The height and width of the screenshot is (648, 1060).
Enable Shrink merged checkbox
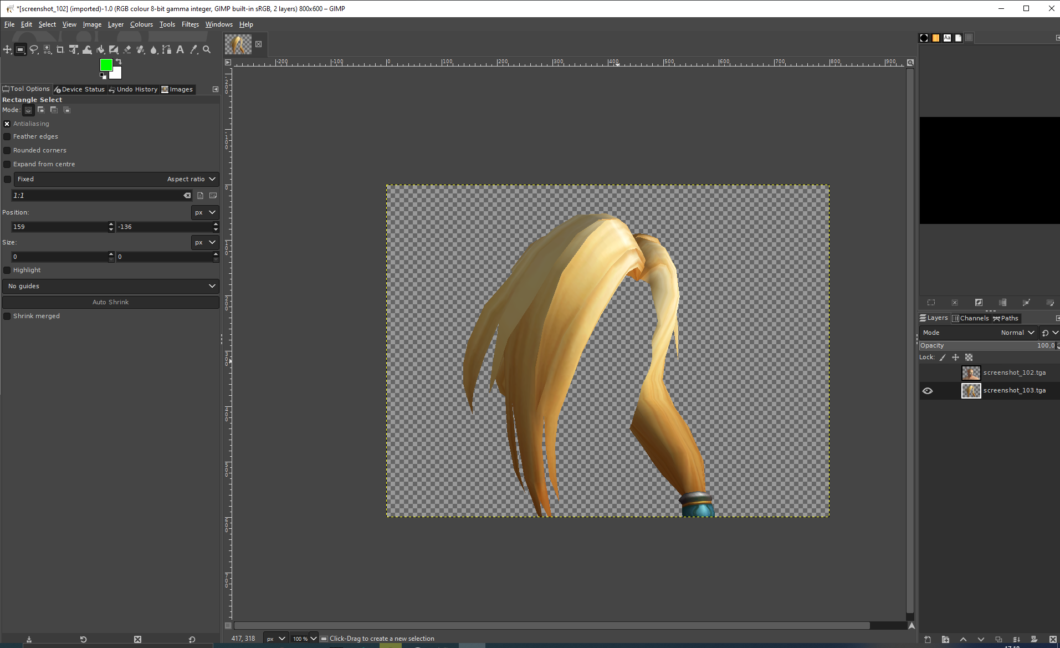7,316
